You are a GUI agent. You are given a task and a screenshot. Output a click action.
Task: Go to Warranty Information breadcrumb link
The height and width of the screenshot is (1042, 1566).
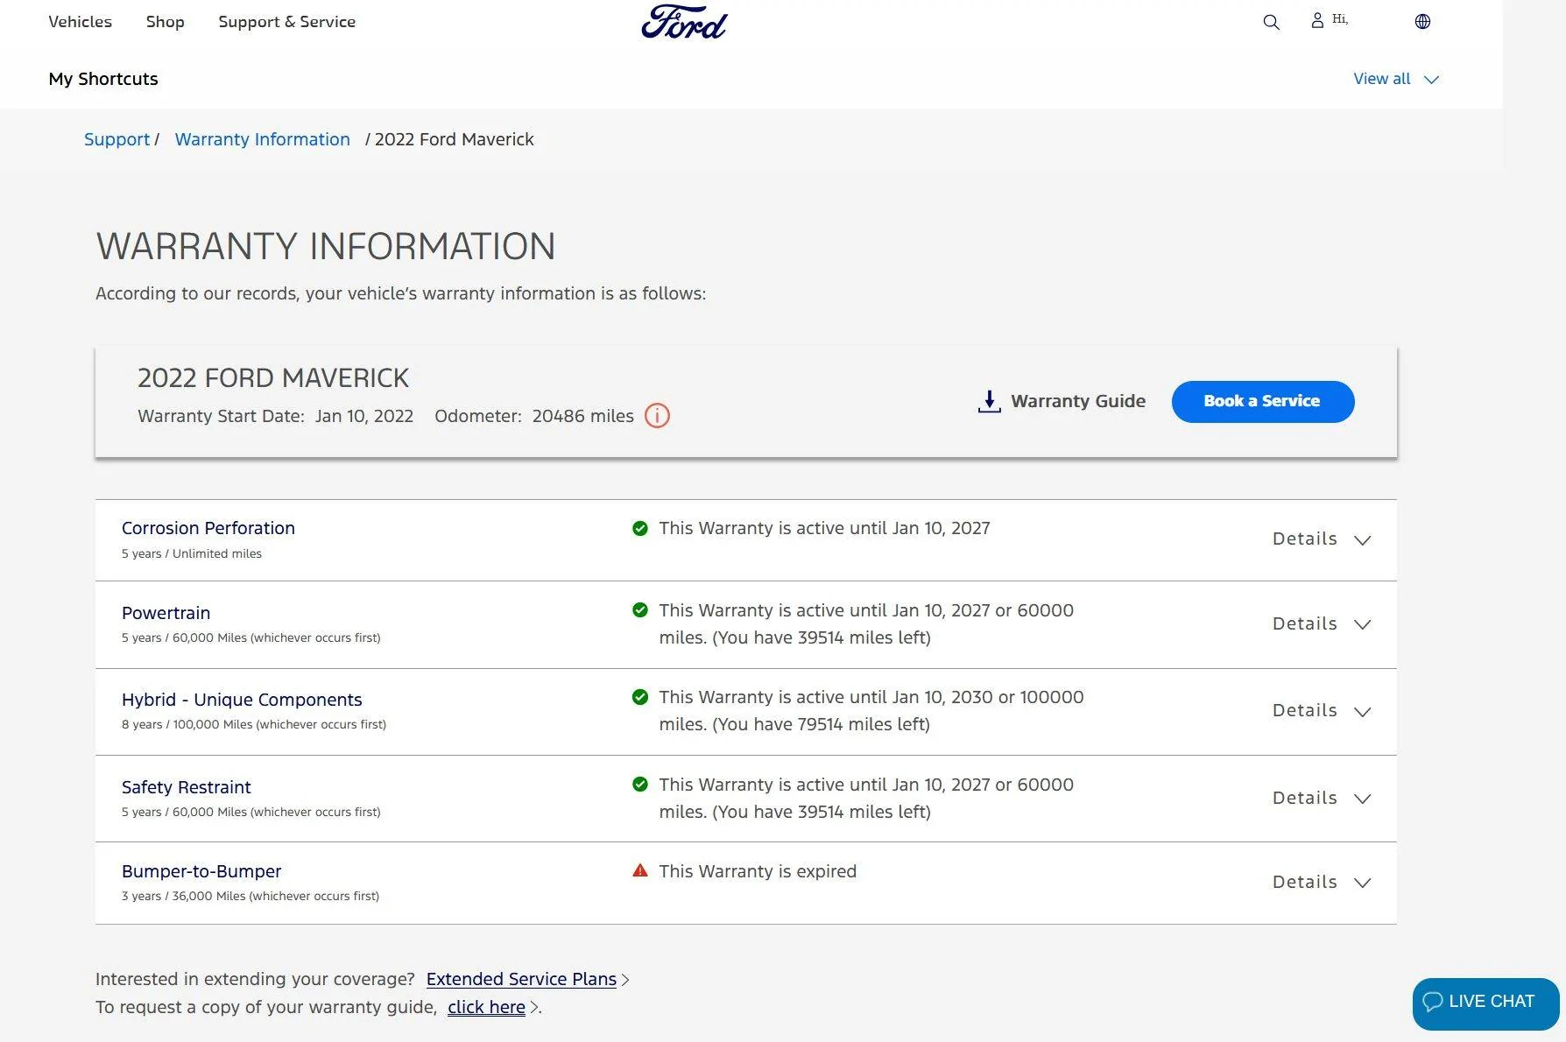(262, 139)
